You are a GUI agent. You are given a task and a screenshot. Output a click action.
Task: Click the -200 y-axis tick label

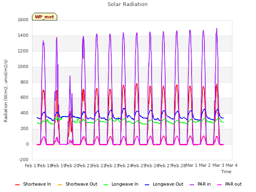click(x=24, y=160)
